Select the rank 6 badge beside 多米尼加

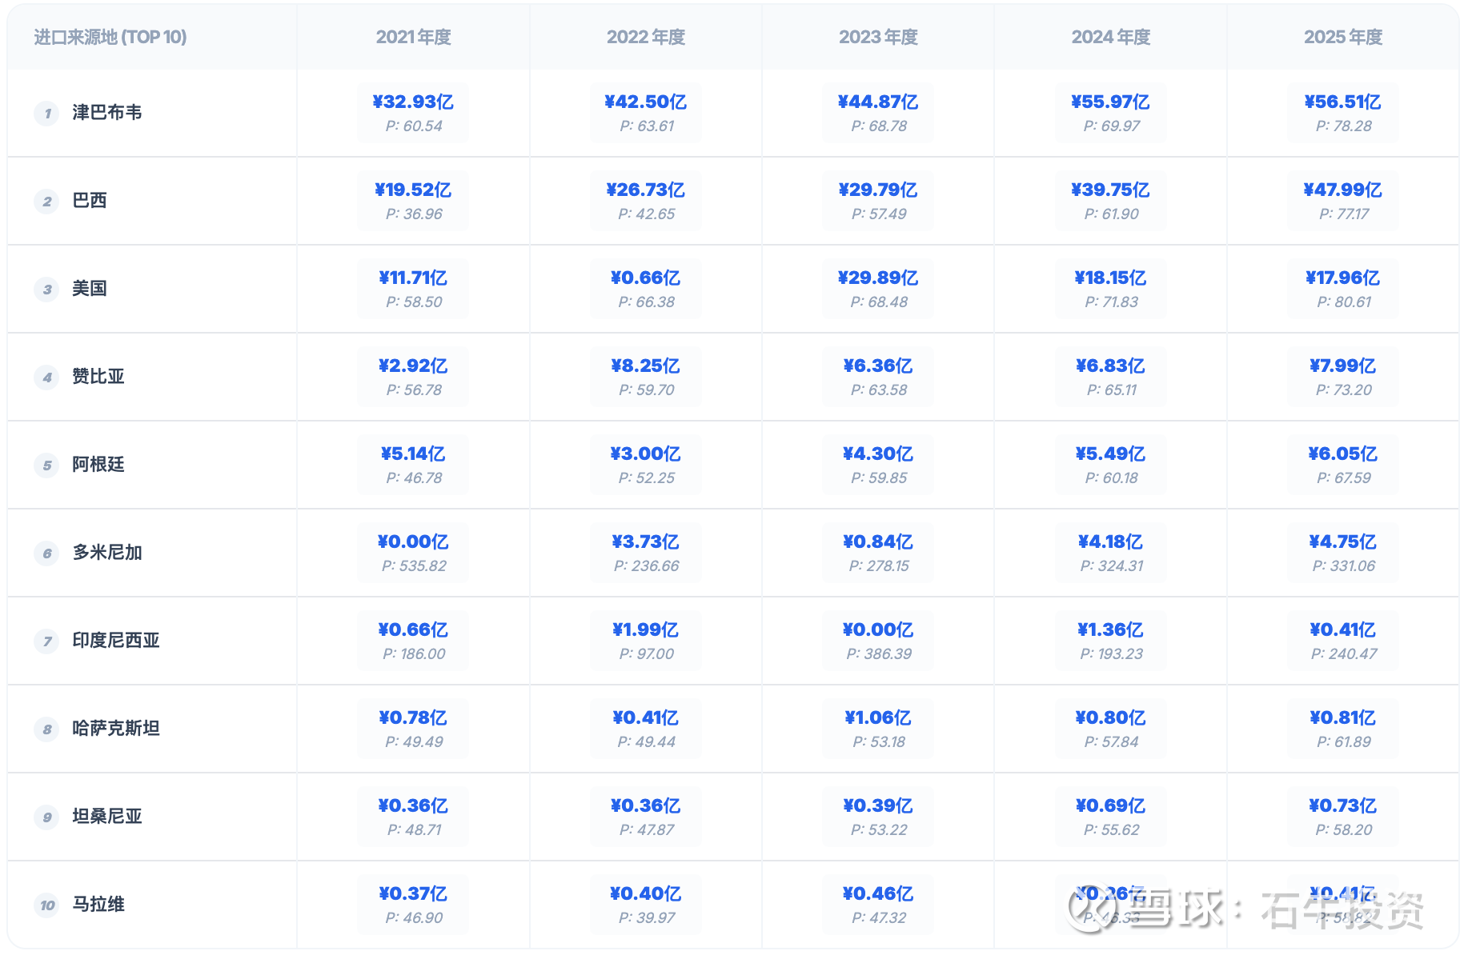(47, 553)
